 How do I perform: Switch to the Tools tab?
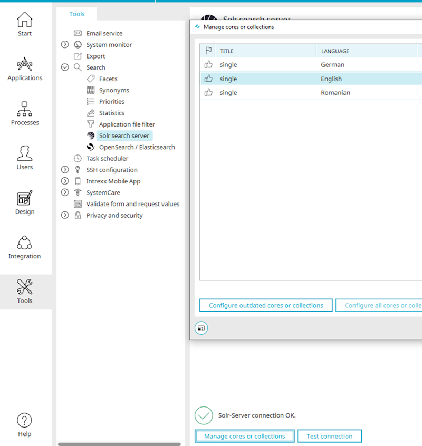point(77,14)
